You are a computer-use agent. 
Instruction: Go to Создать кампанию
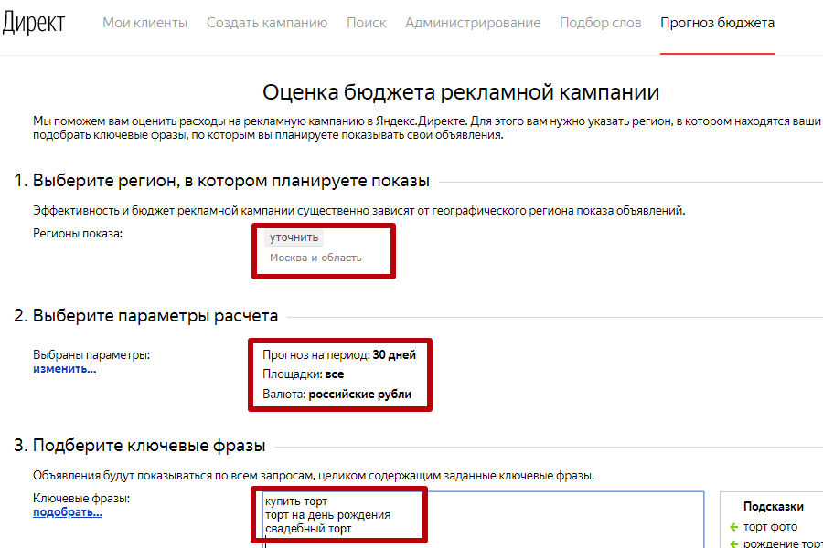(x=267, y=23)
